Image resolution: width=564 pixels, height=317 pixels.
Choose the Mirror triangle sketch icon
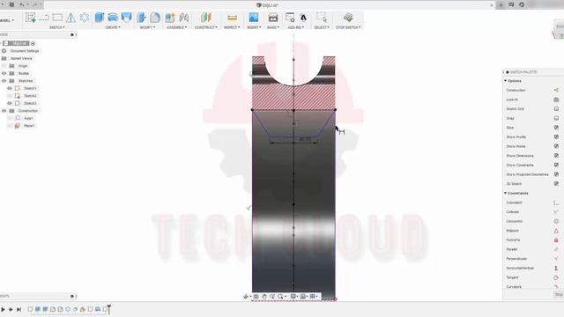point(70,18)
